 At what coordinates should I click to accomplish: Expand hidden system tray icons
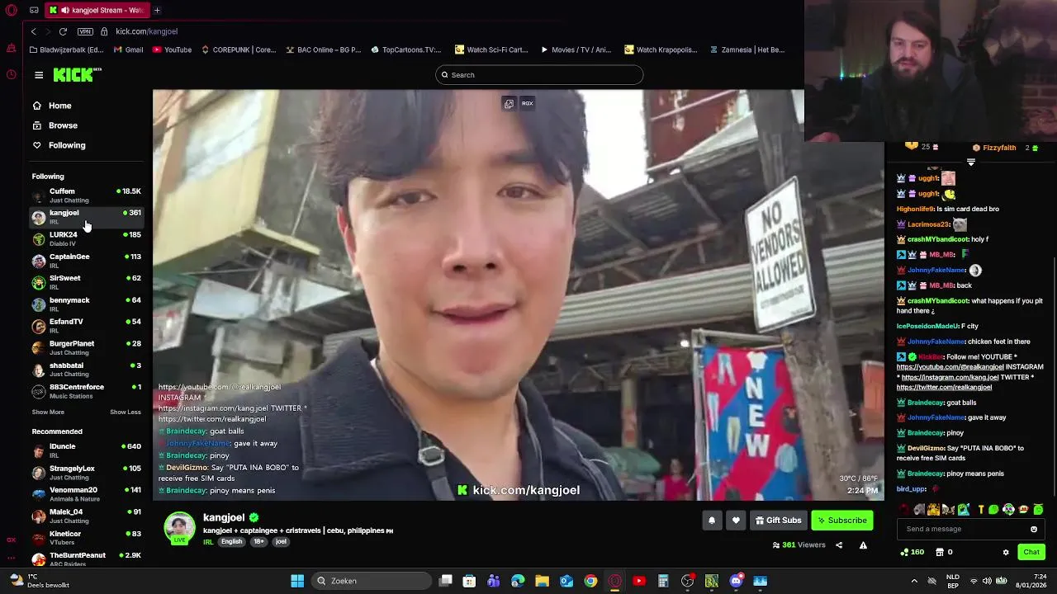(x=914, y=581)
